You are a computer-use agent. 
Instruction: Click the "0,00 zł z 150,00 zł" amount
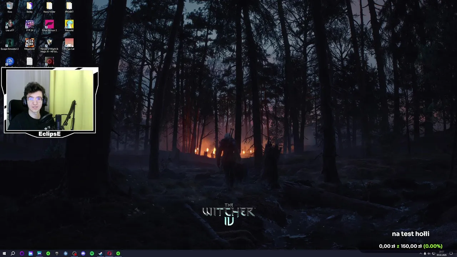[x=400, y=246]
